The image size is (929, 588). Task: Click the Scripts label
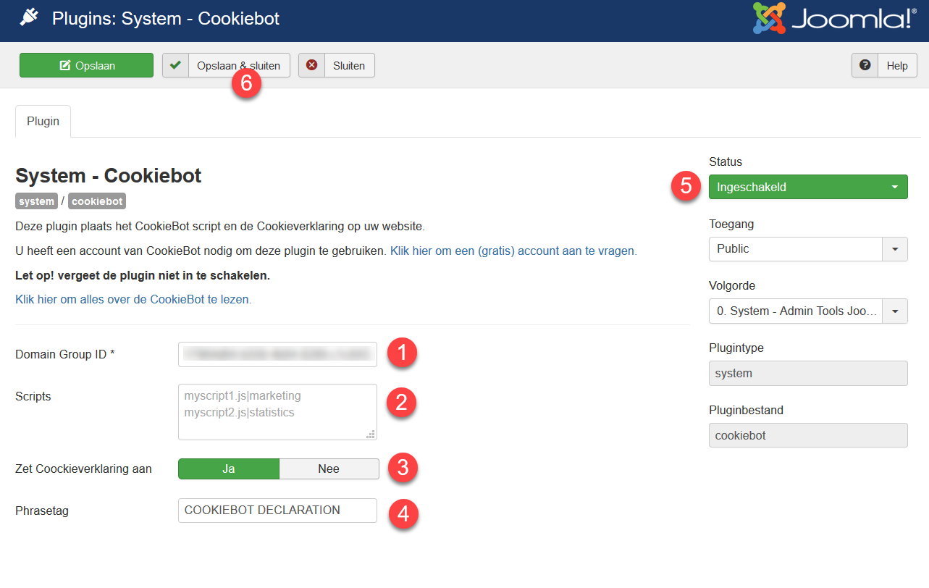click(33, 396)
